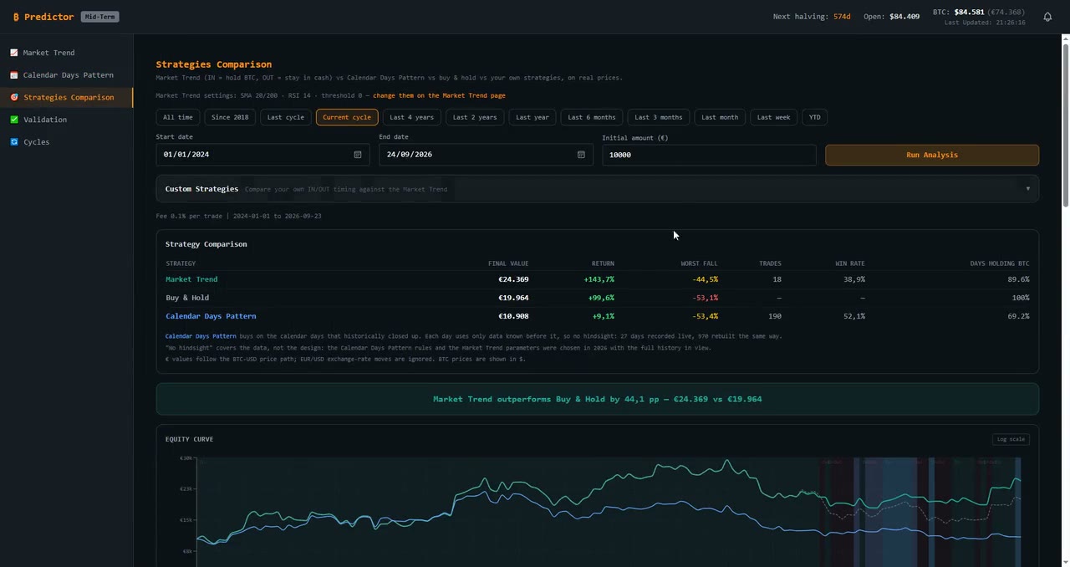The width and height of the screenshot is (1070, 567).
Task: Click the Buy & Hold strategy row name
Action: point(187,298)
